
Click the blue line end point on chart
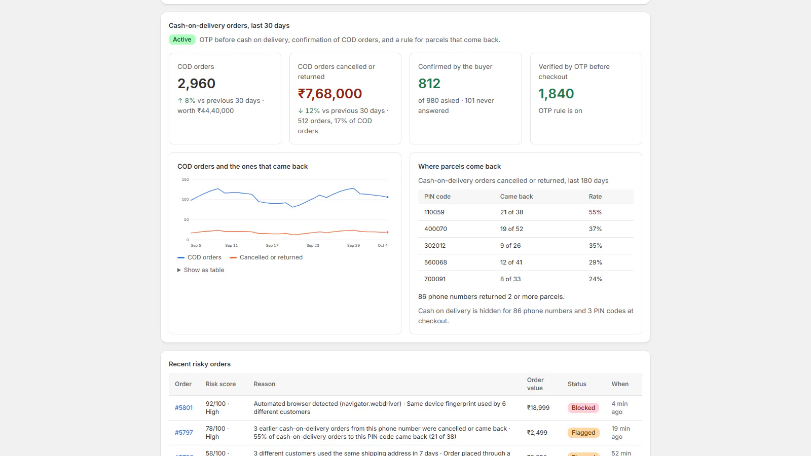(x=388, y=197)
